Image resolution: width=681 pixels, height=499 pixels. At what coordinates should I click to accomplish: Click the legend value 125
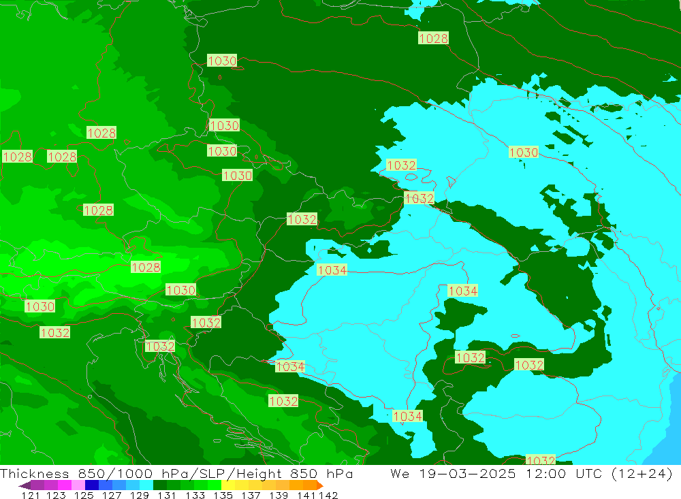click(84, 495)
